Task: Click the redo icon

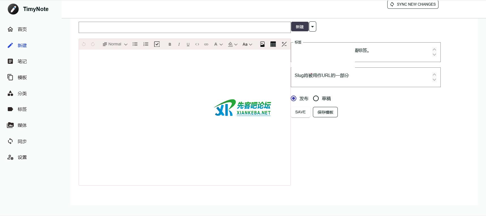Action: pos(93,44)
